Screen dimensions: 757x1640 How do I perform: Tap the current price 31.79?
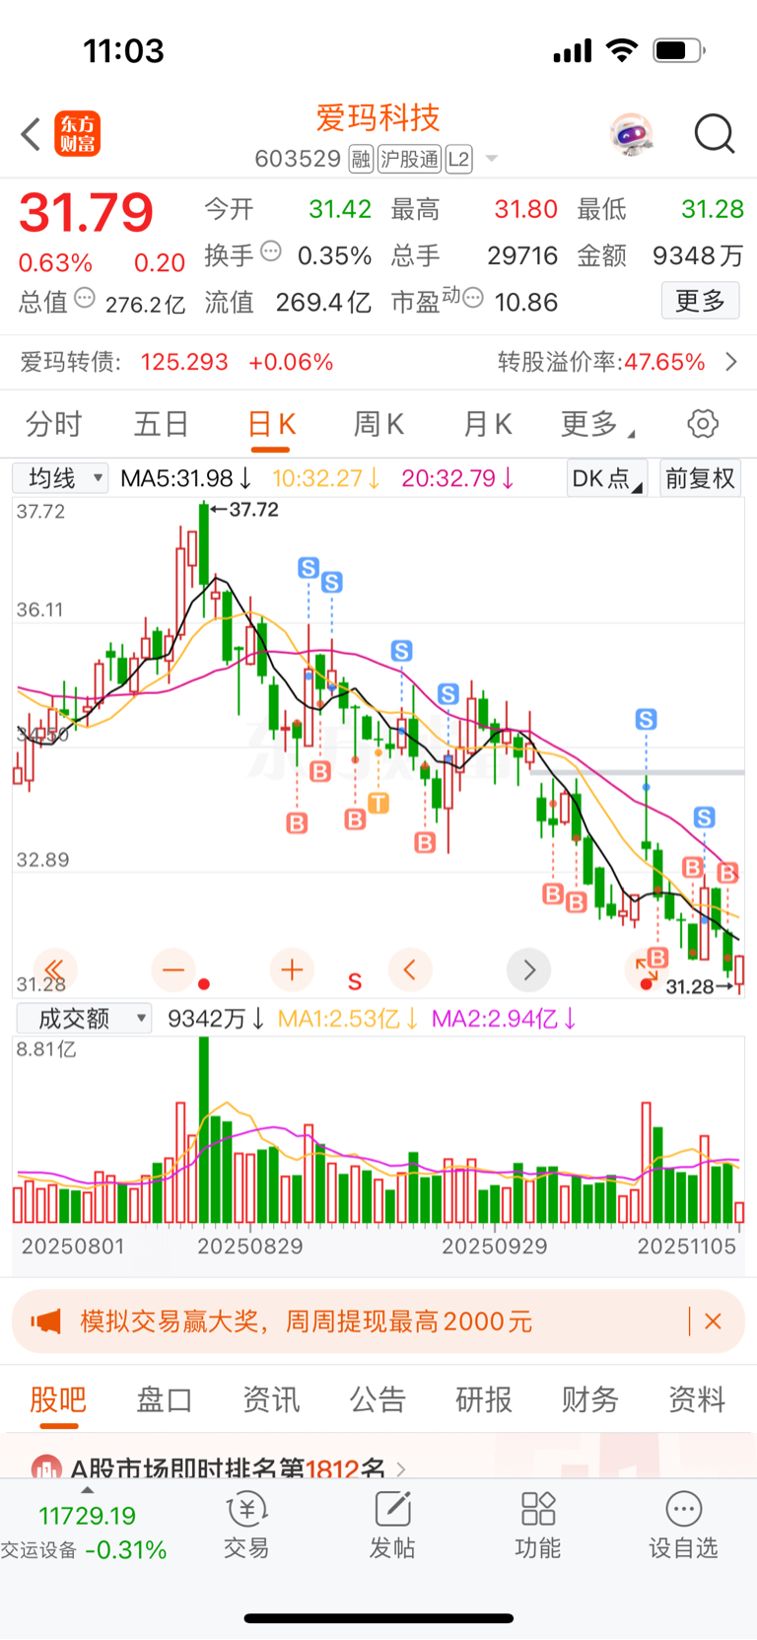click(x=87, y=213)
